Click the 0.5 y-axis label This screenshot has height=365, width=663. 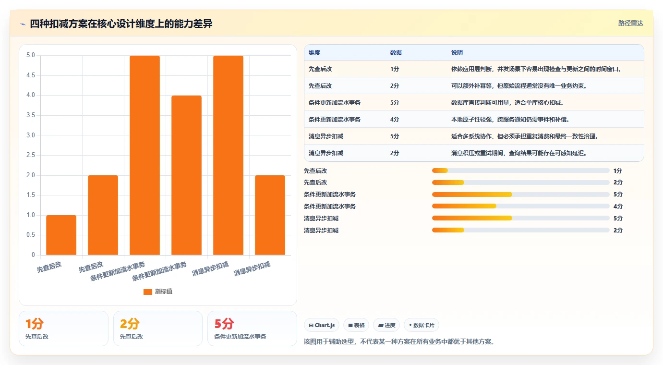coord(30,235)
